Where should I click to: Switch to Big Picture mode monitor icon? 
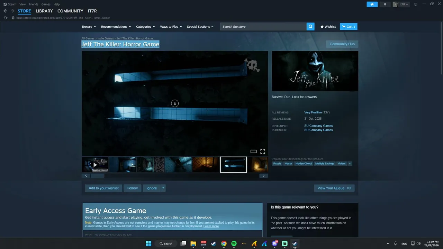click(x=416, y=4)
